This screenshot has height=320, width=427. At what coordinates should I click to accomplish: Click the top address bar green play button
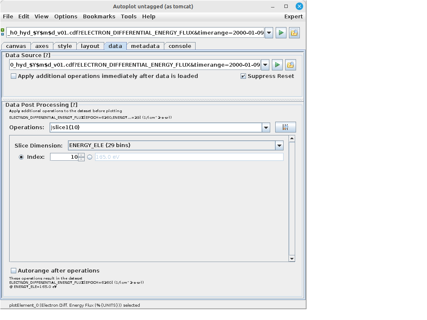click(x=281, y=33)
